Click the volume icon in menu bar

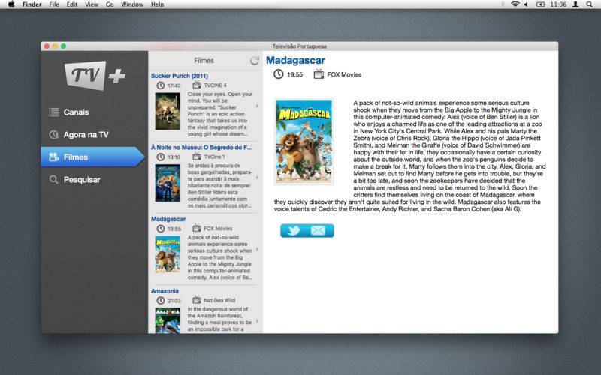(527, 4)
